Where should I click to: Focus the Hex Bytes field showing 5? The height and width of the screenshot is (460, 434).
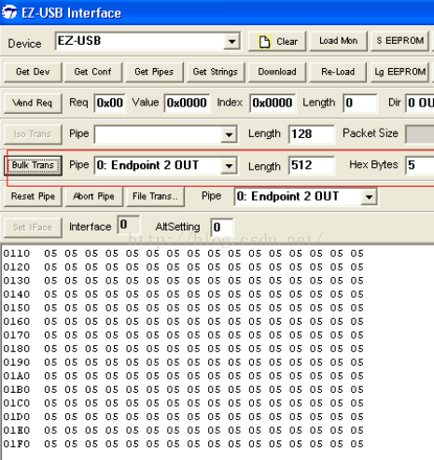pyautogui.click(x=420, y=165)
